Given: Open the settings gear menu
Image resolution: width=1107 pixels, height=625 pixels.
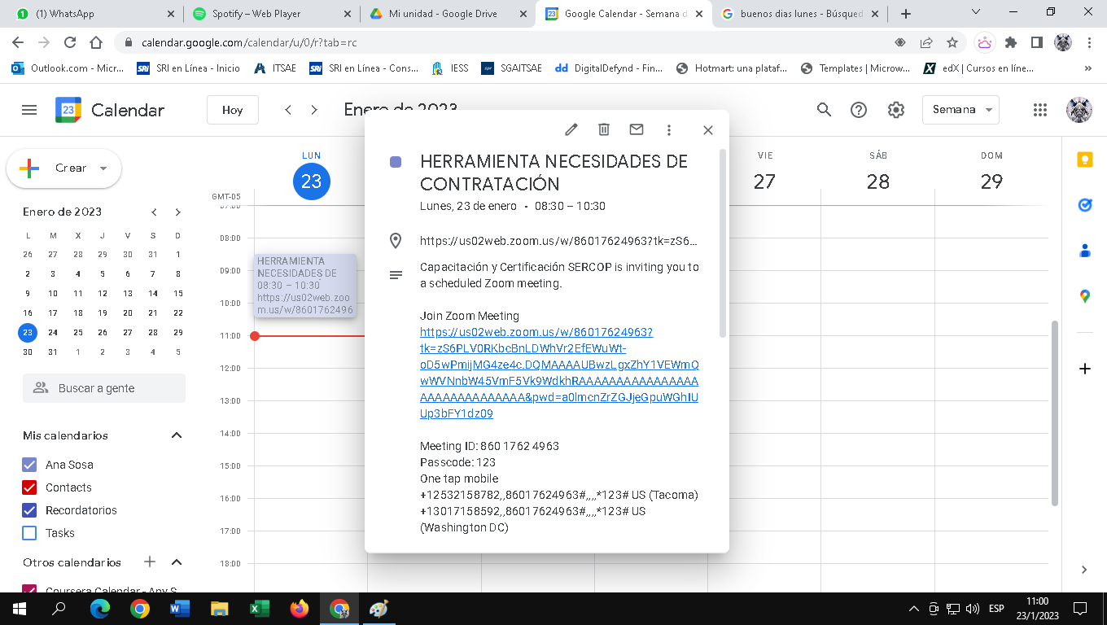Looking at the screenshot, I should [895, 110].
